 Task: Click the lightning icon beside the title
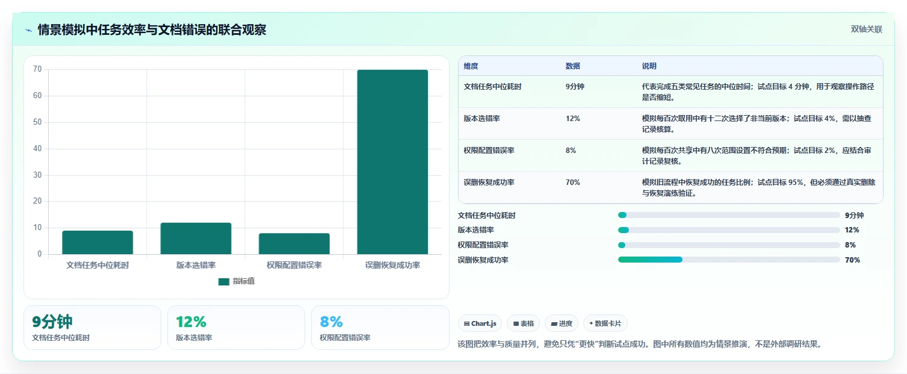click(28, 30)
